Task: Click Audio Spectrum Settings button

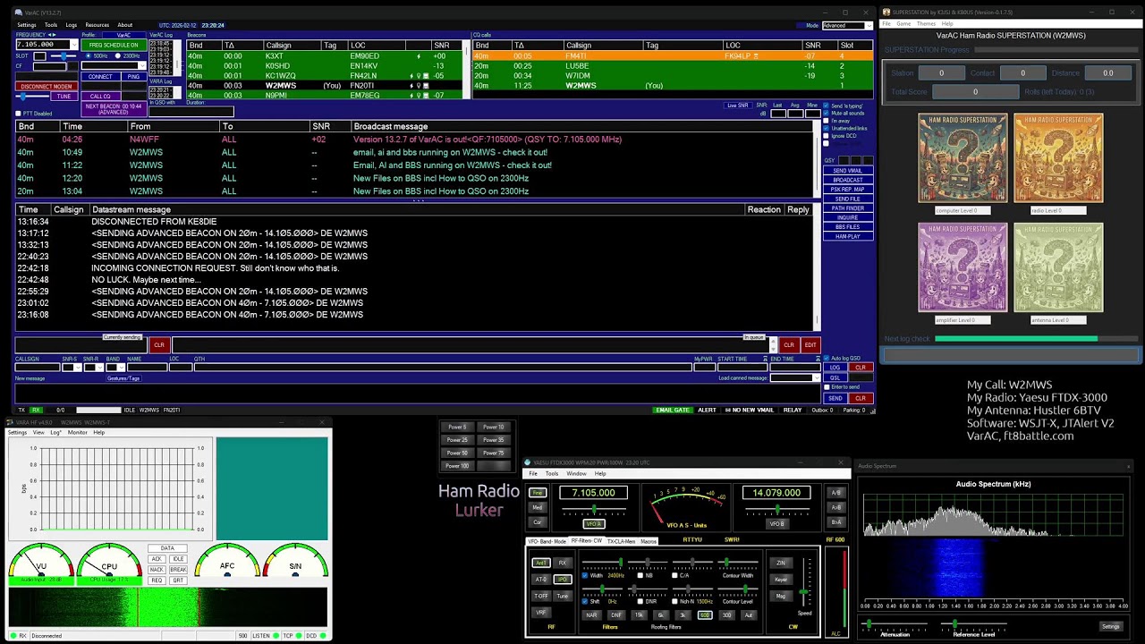Action: tap(1110, 626)
